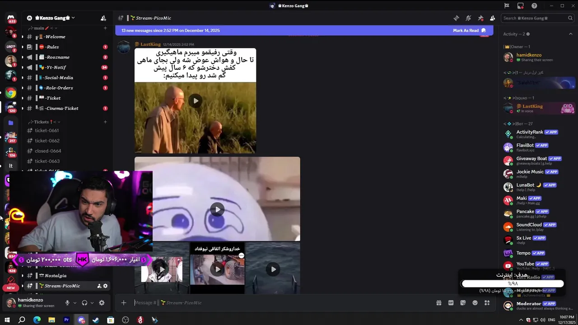Viewport: 578px width, 325px height.
Task: Click plus attach button in message bar
Action: [124, 303]
